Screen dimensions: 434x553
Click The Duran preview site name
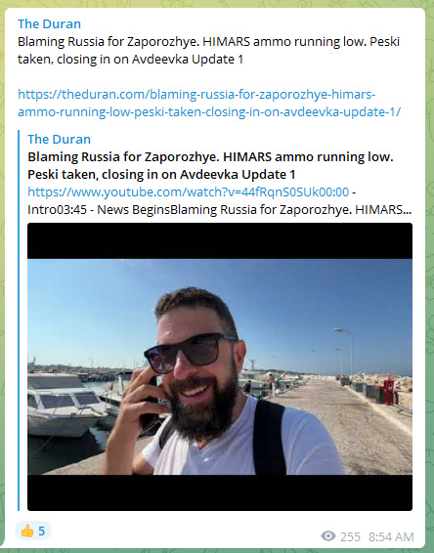[x=59, y=139]
